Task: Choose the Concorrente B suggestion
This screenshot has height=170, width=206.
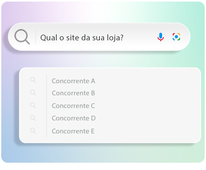Action: (x=73, y=93)
